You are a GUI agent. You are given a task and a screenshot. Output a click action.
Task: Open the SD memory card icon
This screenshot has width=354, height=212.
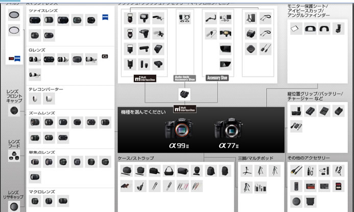point(338,186)
